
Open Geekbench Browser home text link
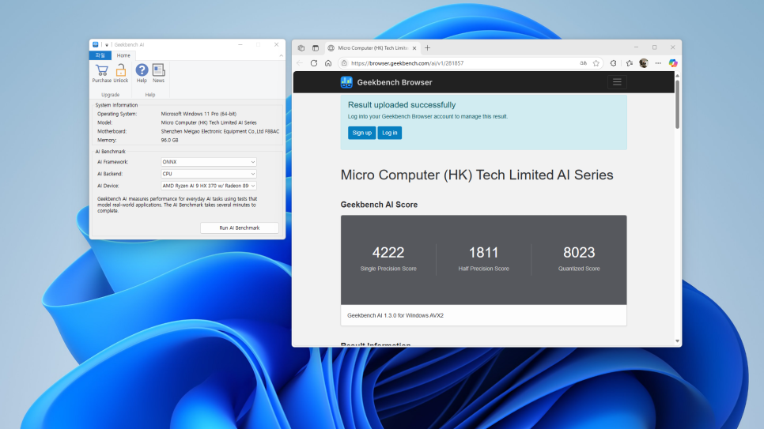click(x=395, y=82)
